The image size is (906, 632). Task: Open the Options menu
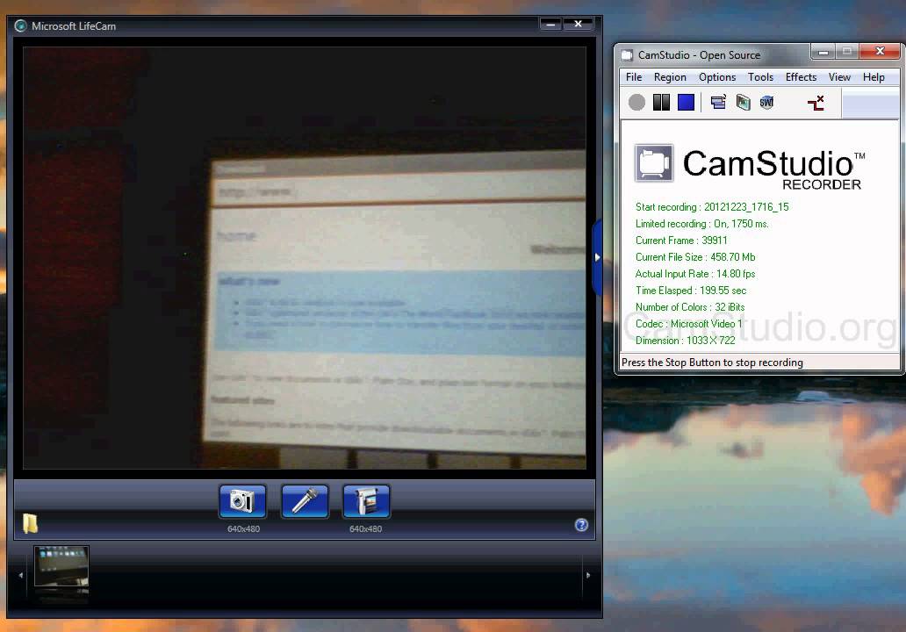coord(717,77)
